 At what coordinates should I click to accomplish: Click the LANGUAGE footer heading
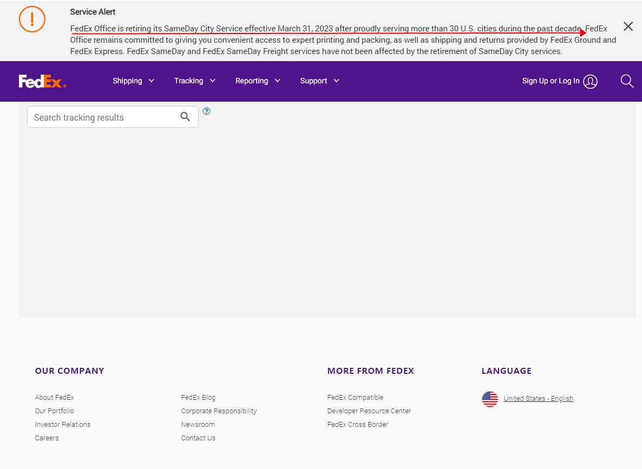[x=507, y=371]
